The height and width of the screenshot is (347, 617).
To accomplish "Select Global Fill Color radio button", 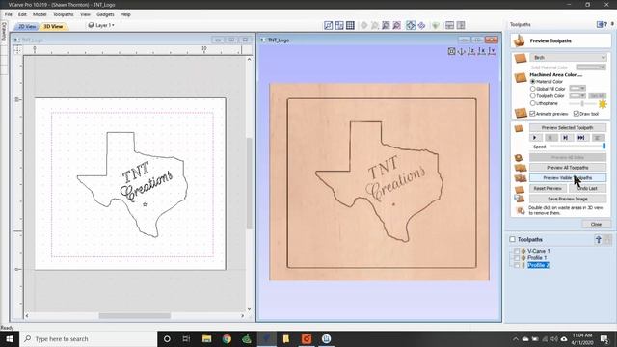I will pyautogui.click(x=533, y=89).
